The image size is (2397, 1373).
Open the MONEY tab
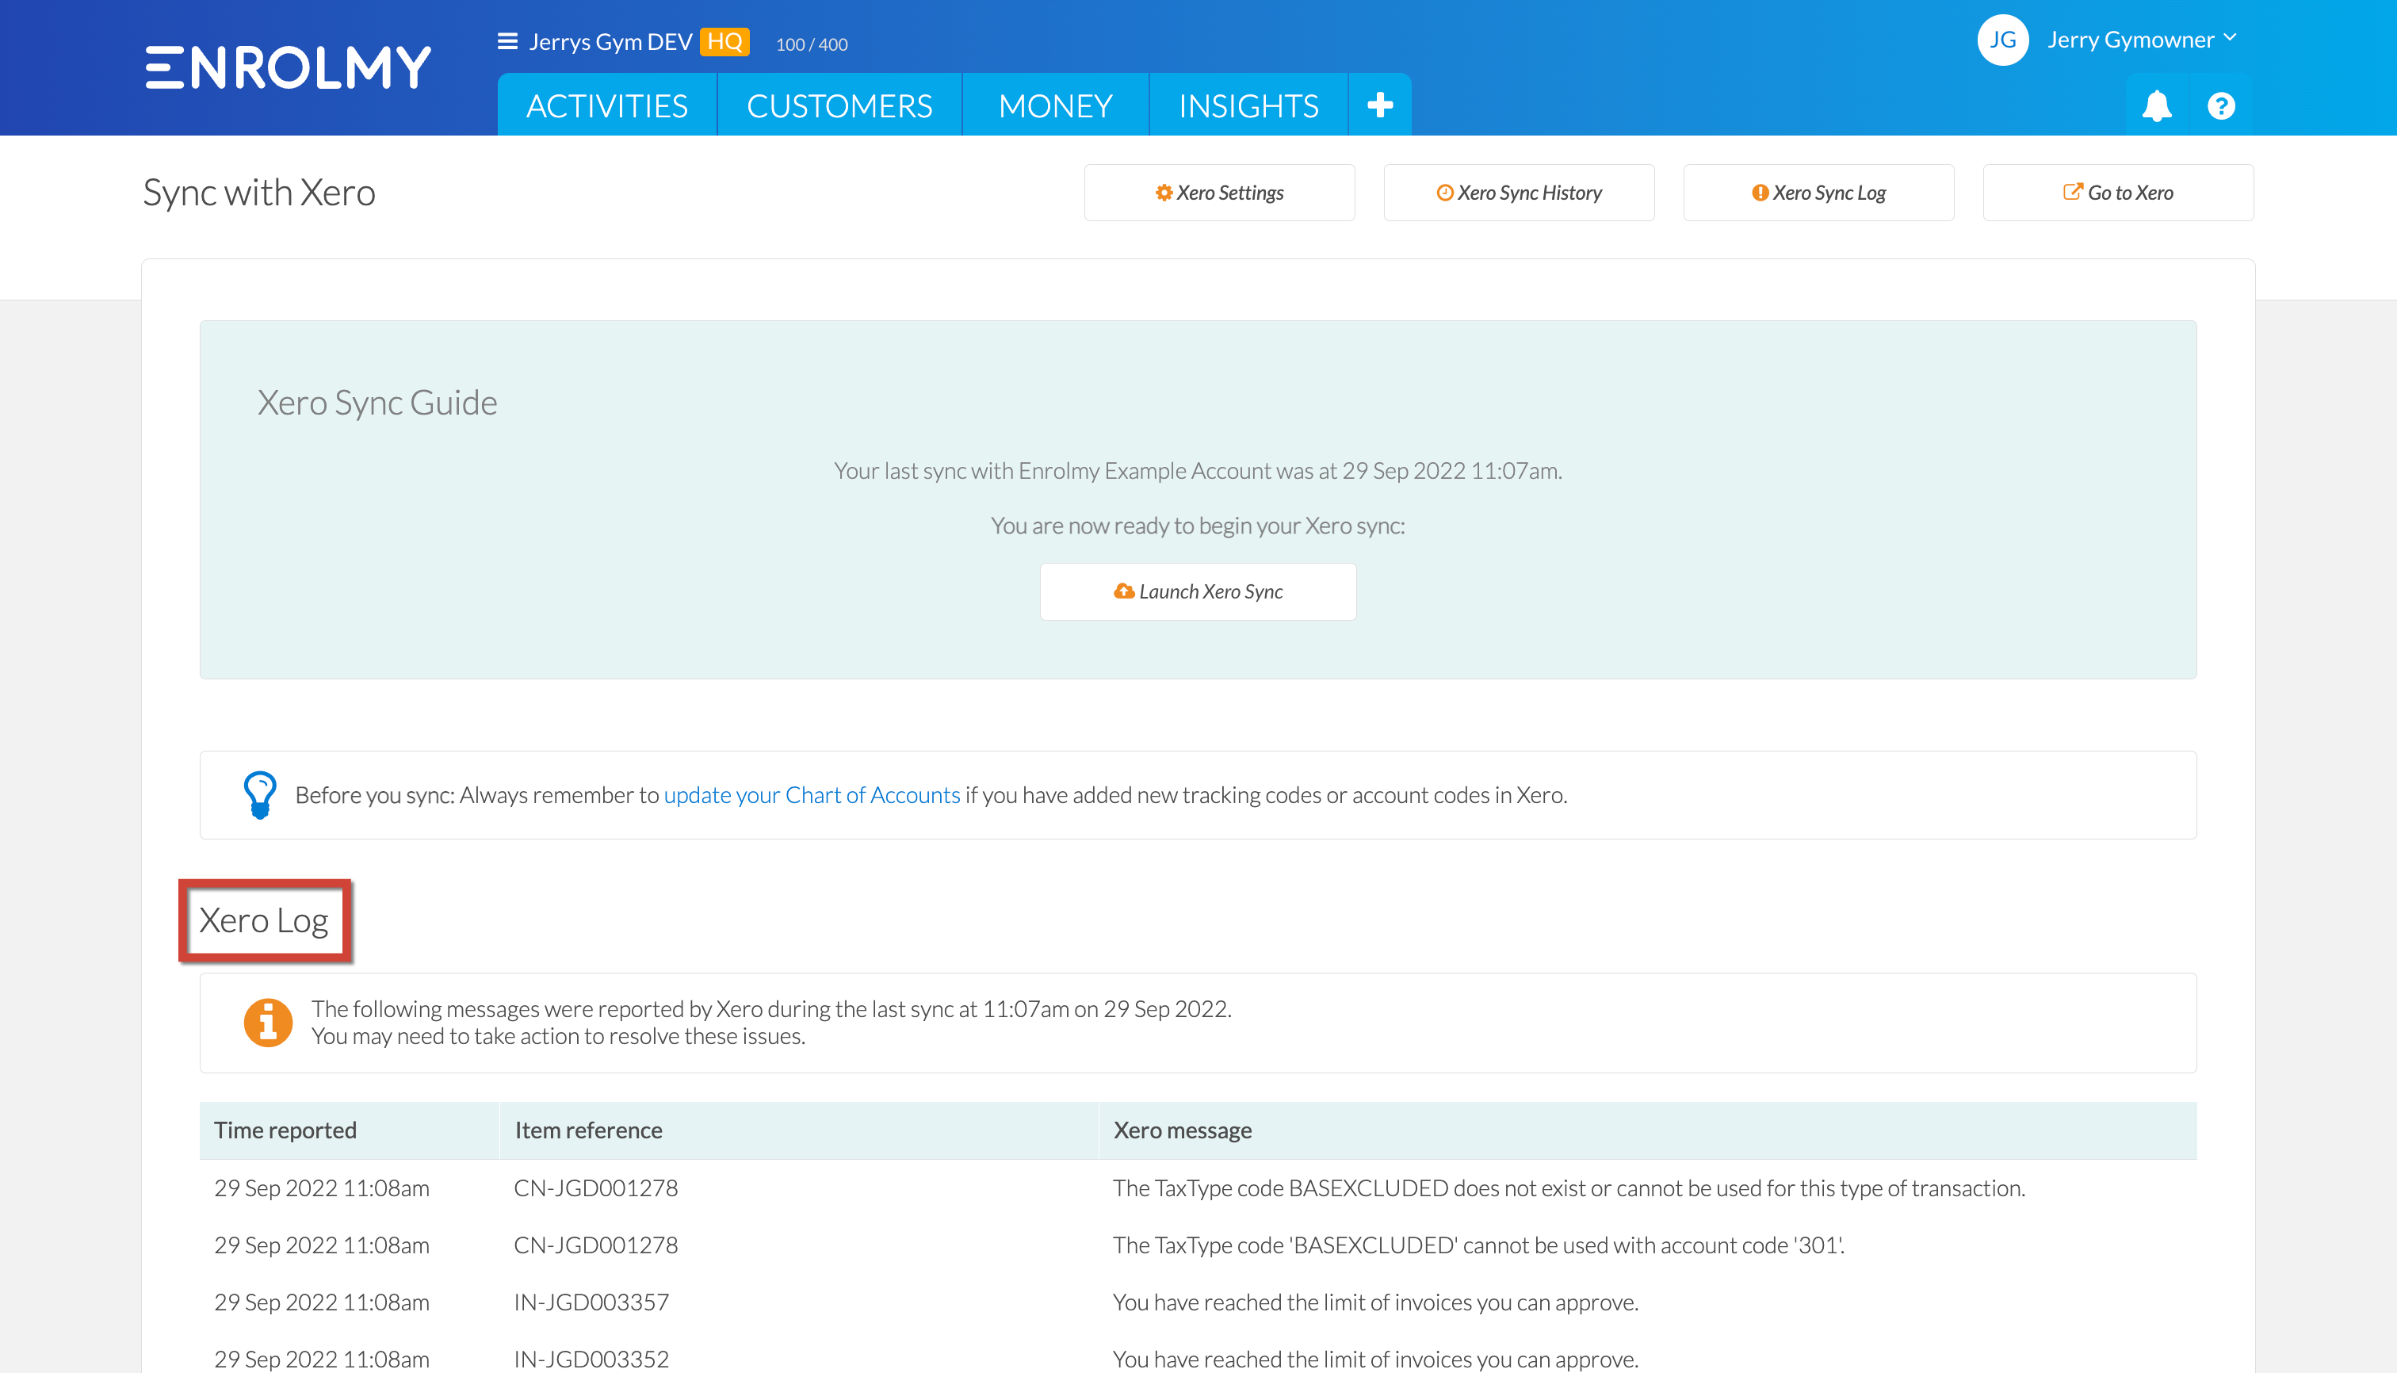[1055, 105]
